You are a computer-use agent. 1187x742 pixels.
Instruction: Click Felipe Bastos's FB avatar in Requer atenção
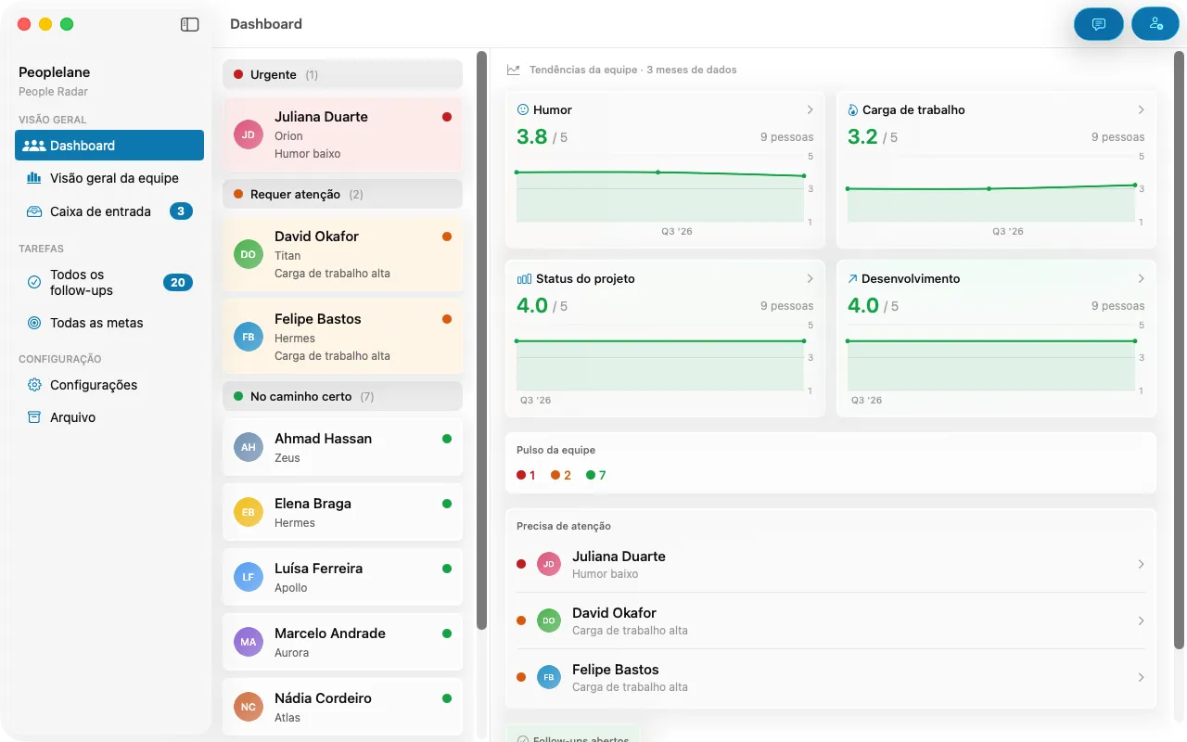coord(249,337)
